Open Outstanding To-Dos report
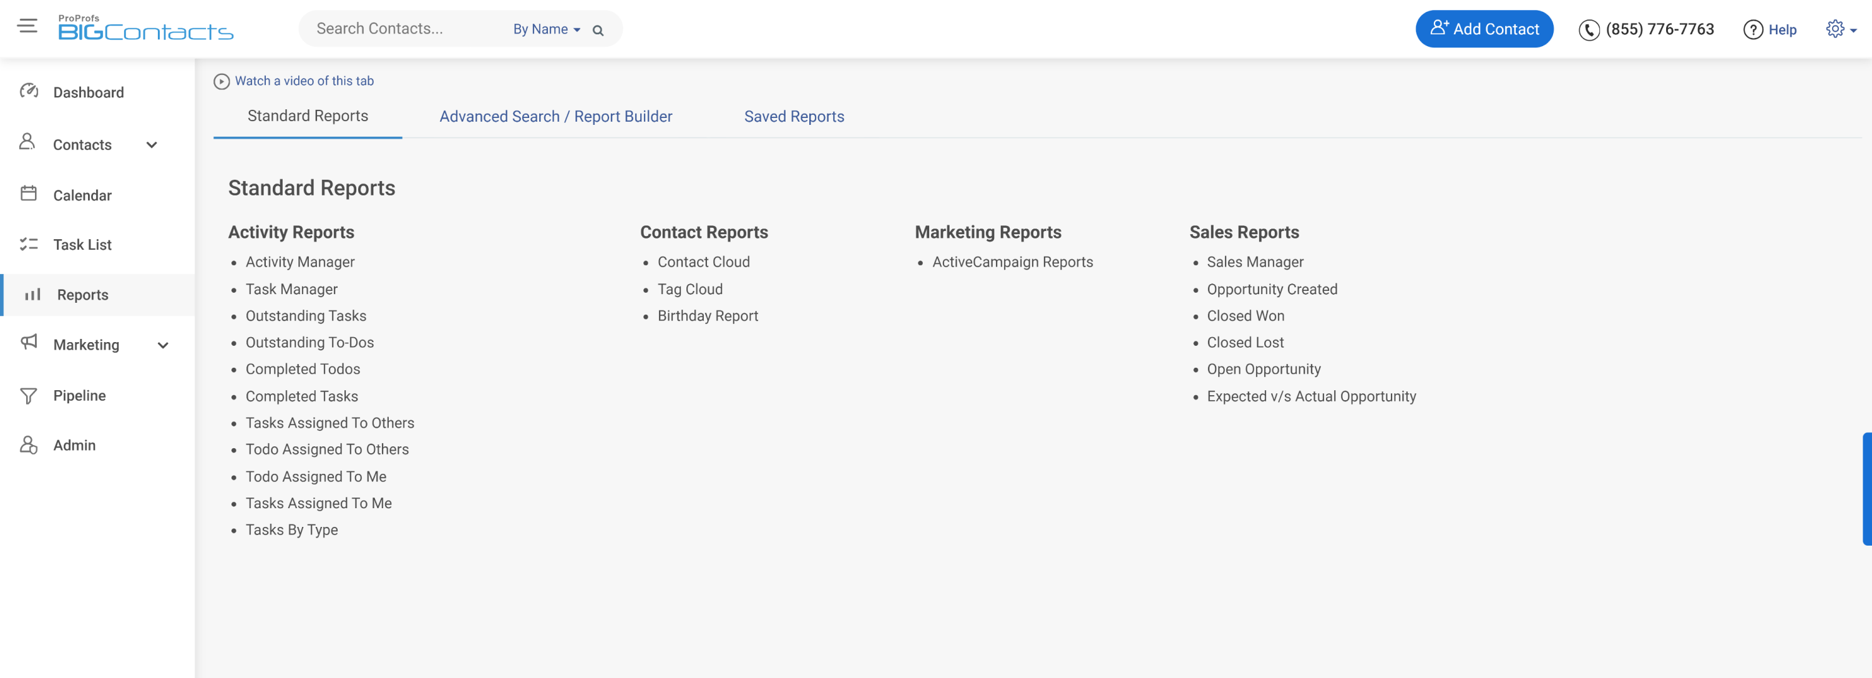 (310, 342)
